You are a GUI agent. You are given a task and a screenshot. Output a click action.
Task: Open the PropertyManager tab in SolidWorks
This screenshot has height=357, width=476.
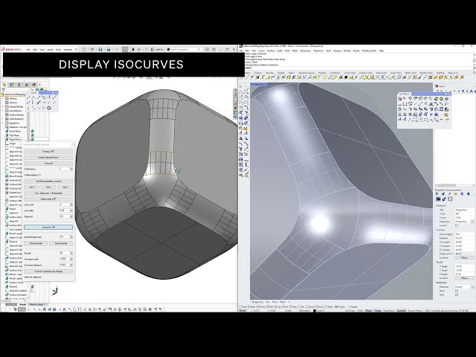tap(12, 85)
